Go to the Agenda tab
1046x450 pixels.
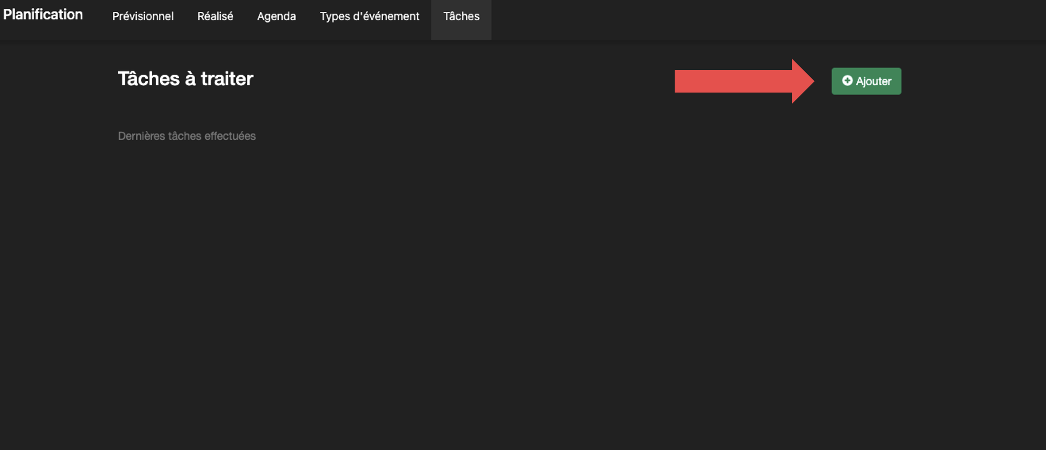276,16
